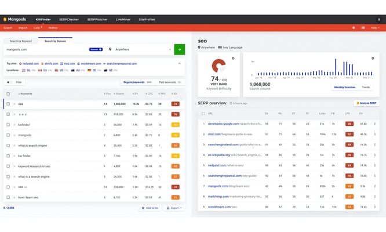Click orange LPS badge on mangools.com row
The image size is (386, 232).
[349, 186]
